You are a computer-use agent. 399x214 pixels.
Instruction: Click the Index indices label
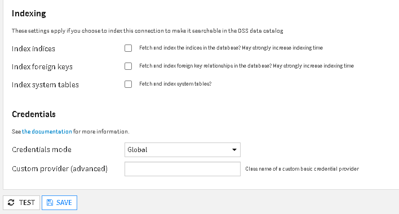pyautogui.click(x=33, y=48)
